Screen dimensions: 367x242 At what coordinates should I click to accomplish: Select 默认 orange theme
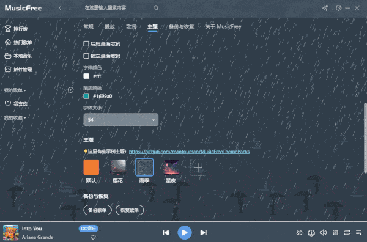pyautogui.click(x=91, y=167)
